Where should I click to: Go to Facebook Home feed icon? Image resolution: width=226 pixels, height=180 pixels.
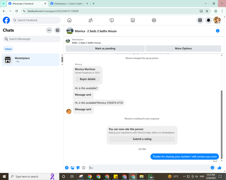tap(69, 20)
